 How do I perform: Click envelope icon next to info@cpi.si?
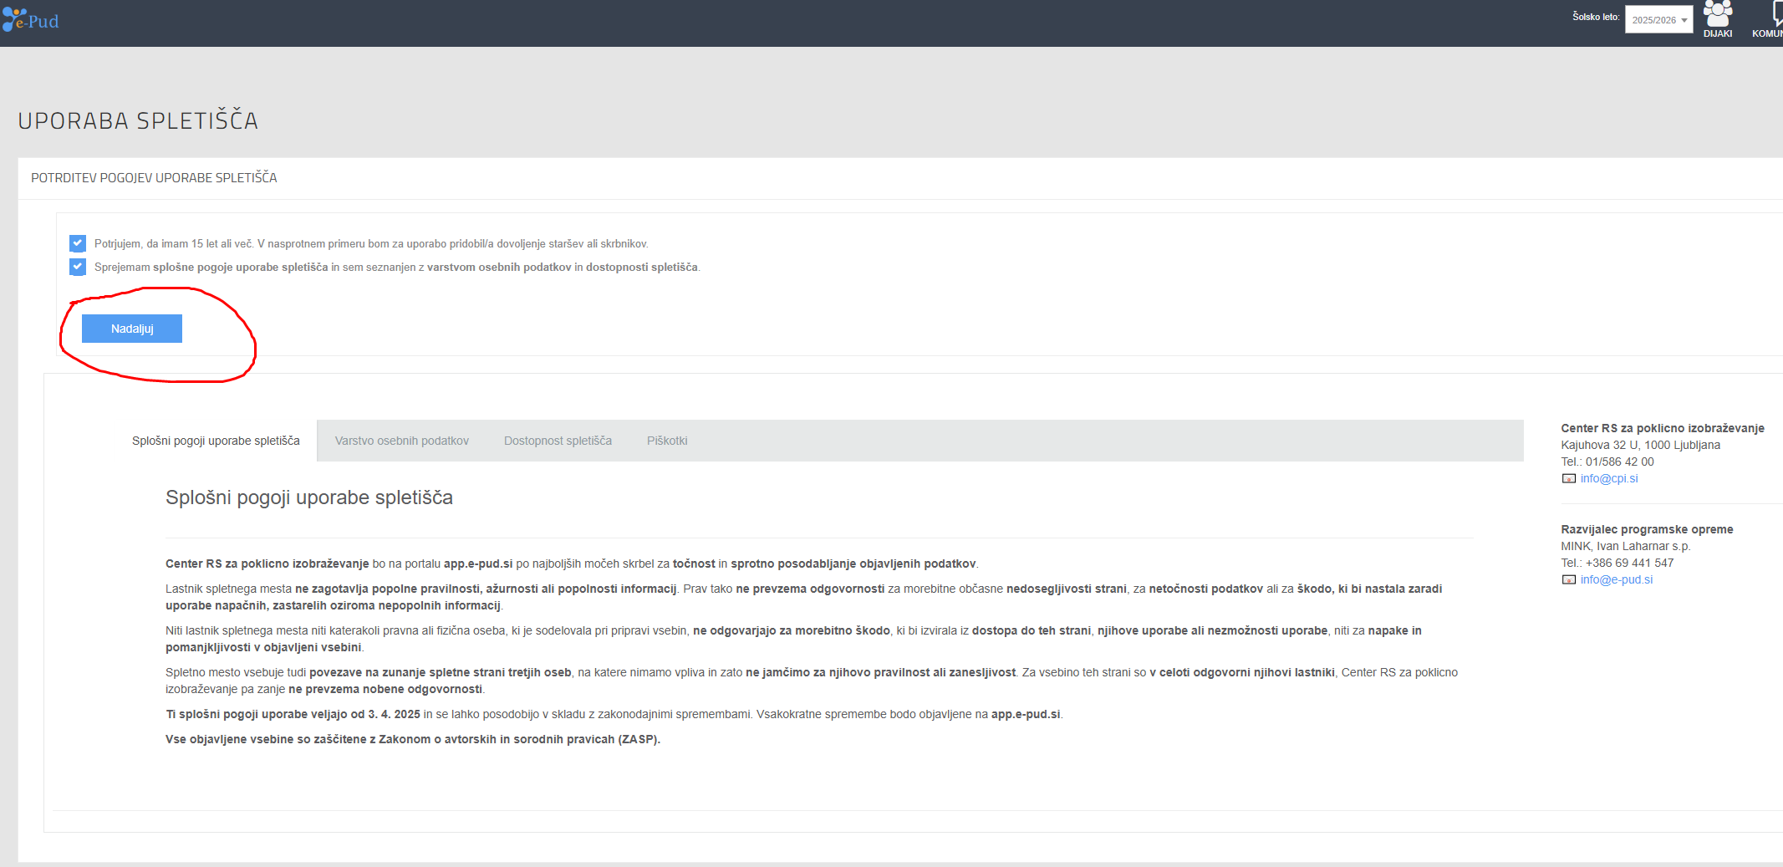(1569, 479)
